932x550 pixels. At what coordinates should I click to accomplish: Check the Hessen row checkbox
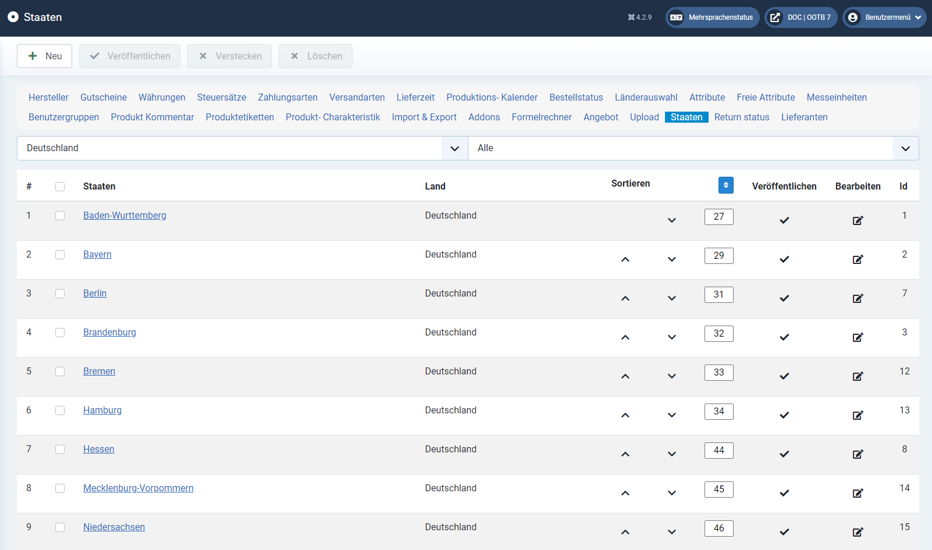60,449
